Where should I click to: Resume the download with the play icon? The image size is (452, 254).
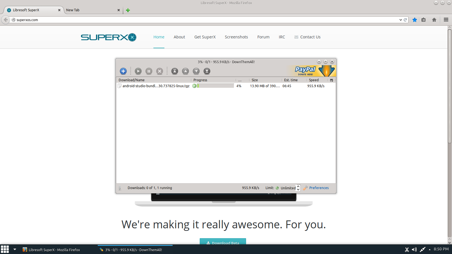pyautogui.click(x=138, y=71)
